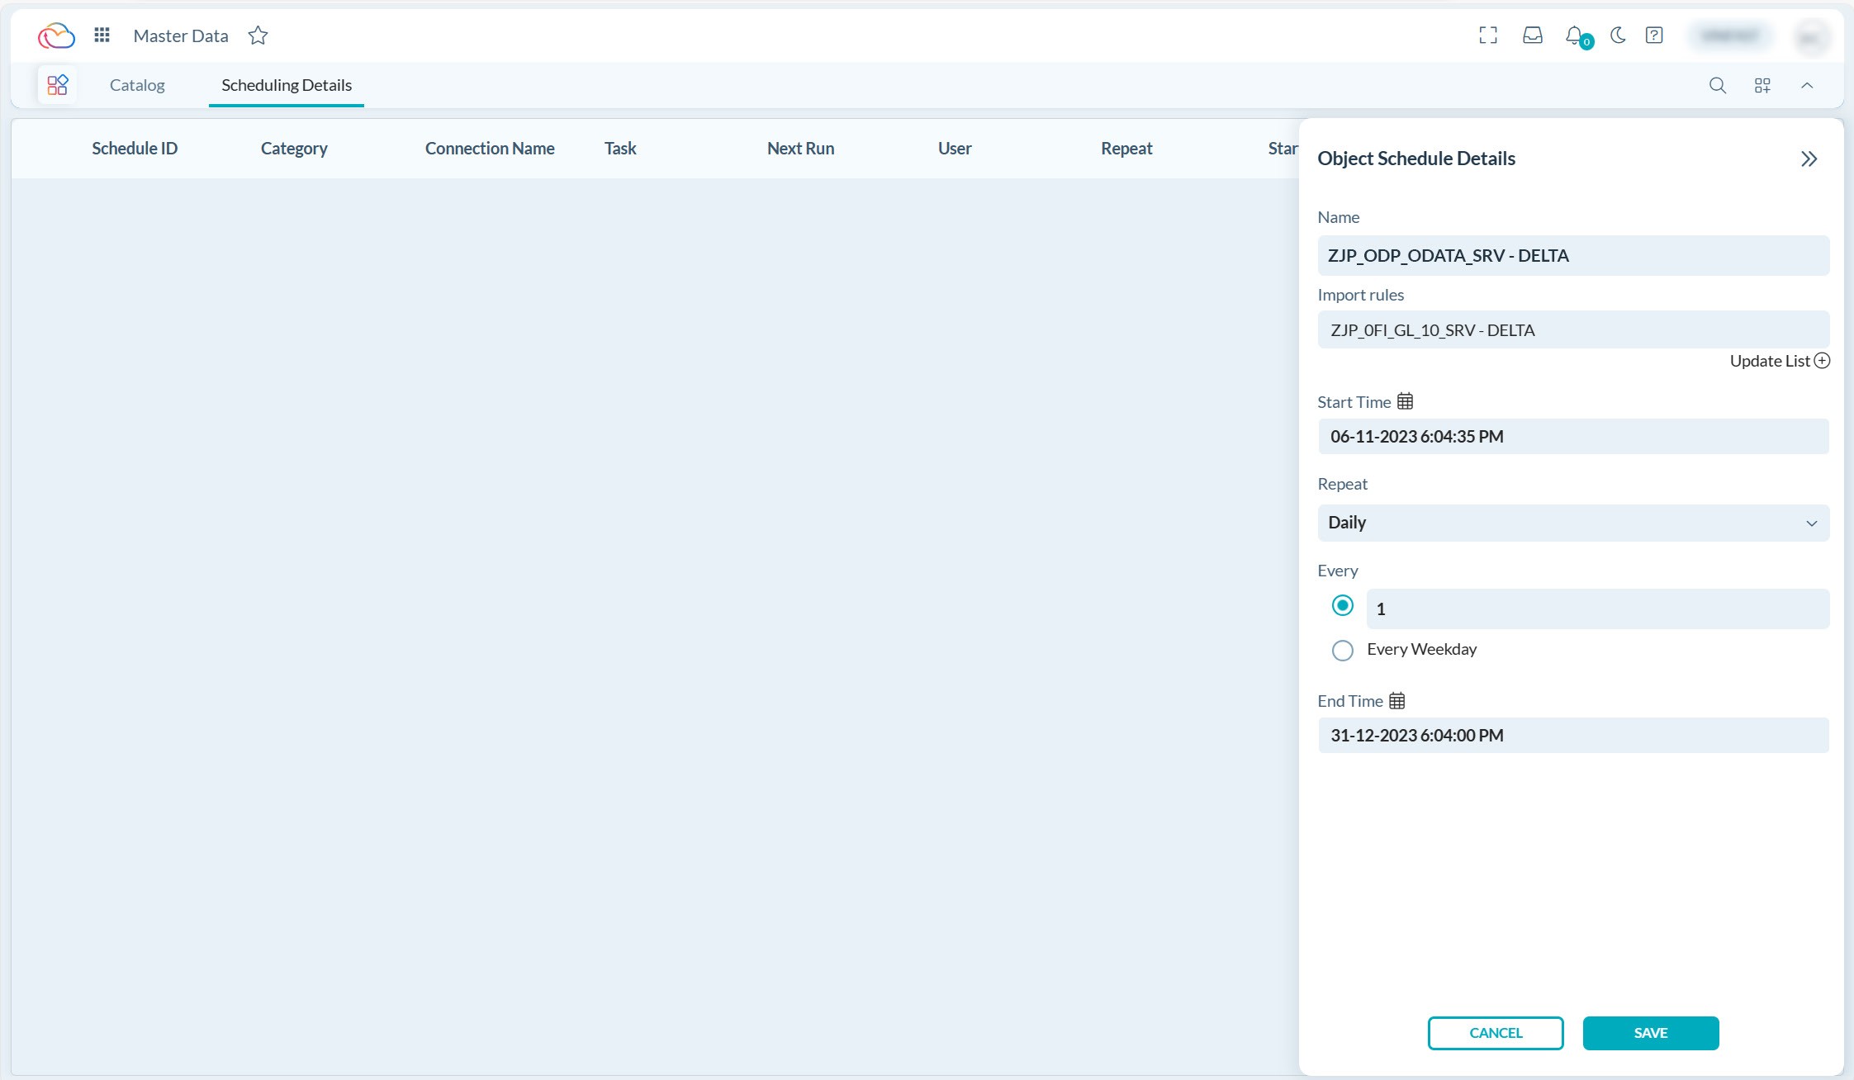The height and width of the screenshot is (1080, 1854).
Task: Switch to the Catalog tab
Action: (x=137, y=84)
